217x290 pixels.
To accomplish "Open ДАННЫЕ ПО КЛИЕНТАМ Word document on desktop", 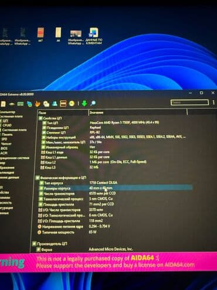I will point(94,36).
